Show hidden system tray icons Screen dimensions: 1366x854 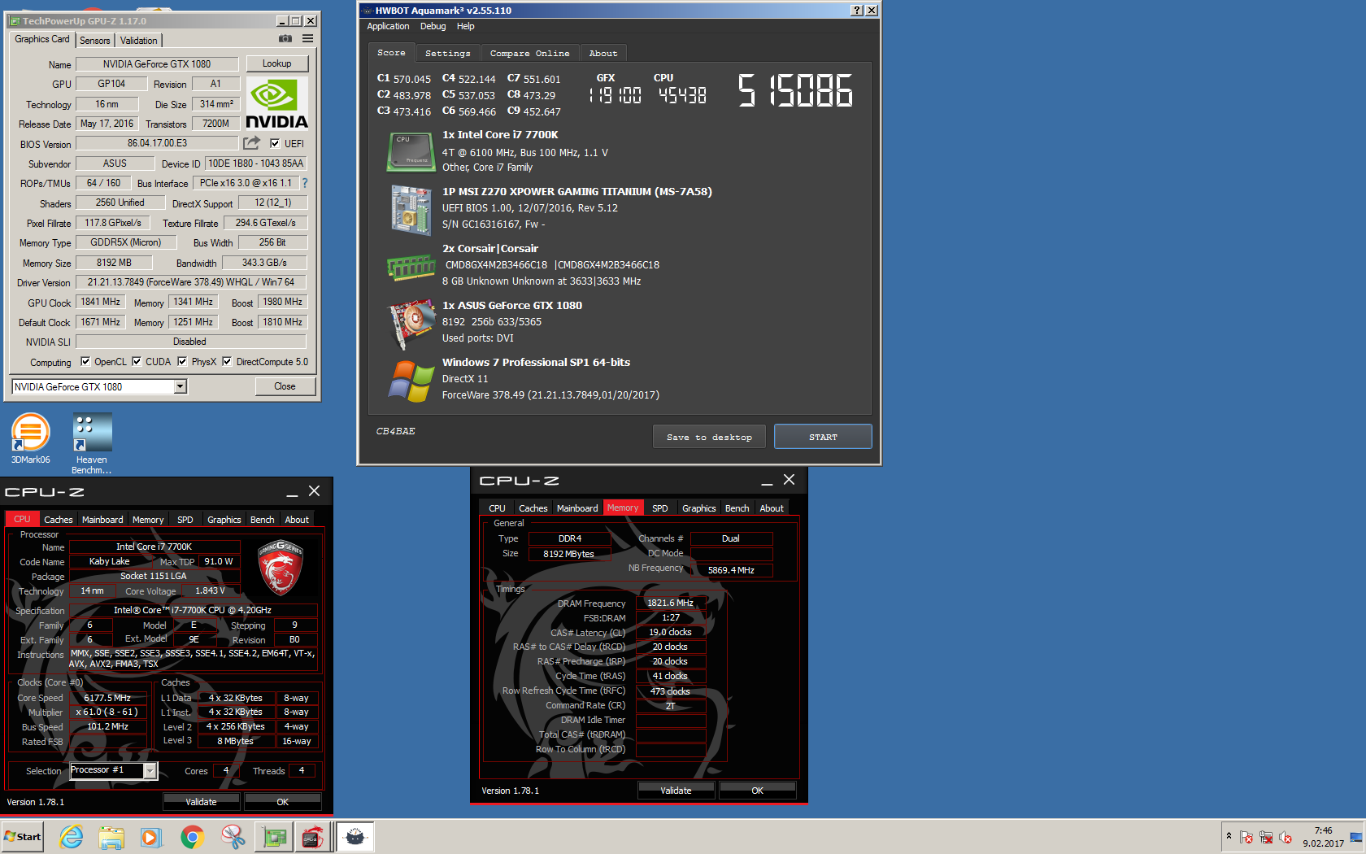pos(1229,837)
